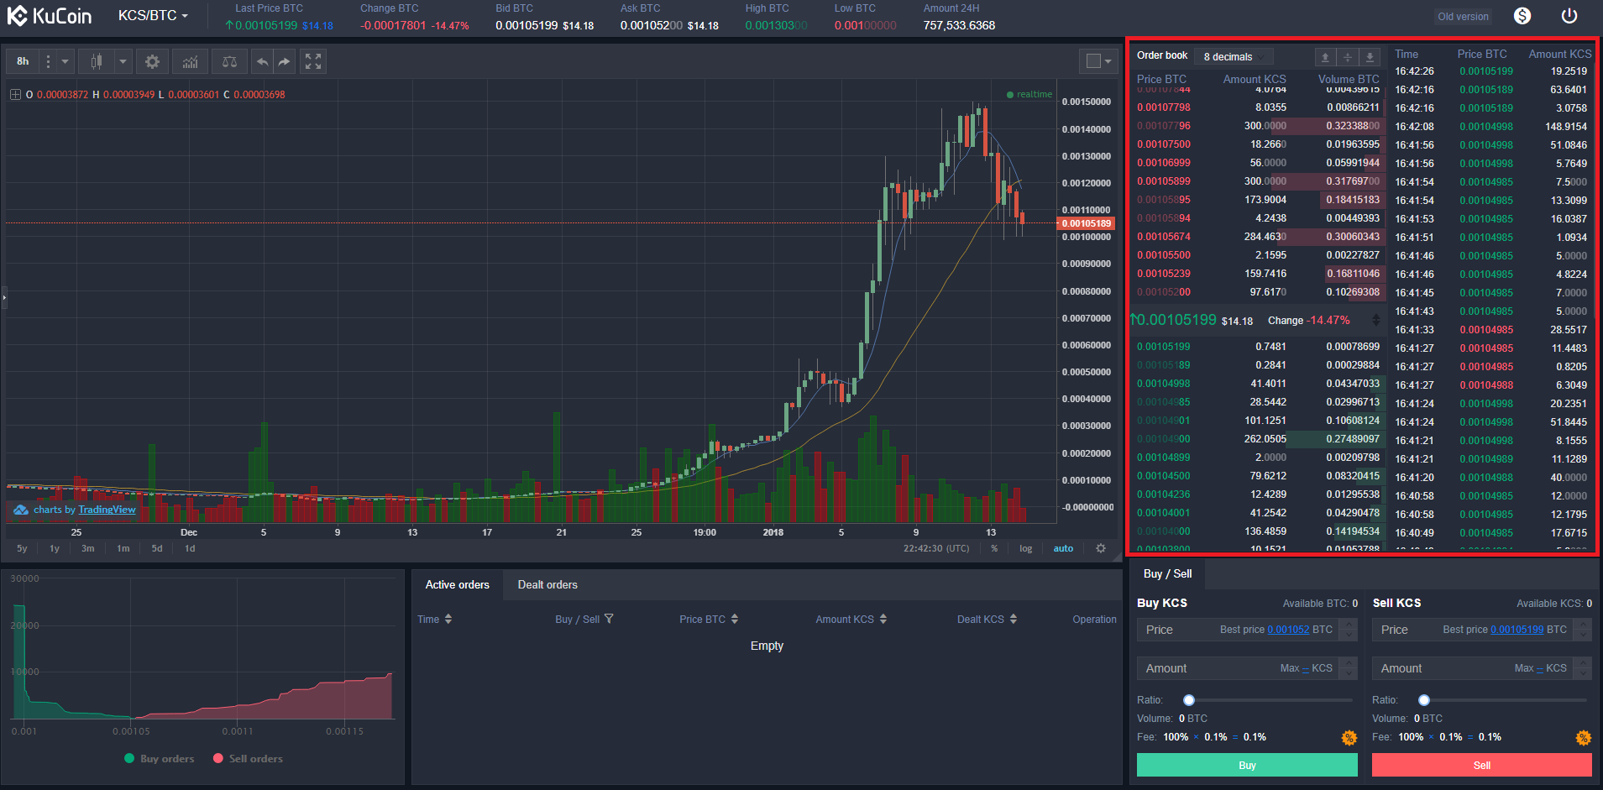Adjust the Buy KCS ratio slider
The height and width of the screenshot is (790, 1603).
(x=1270, y=700)
